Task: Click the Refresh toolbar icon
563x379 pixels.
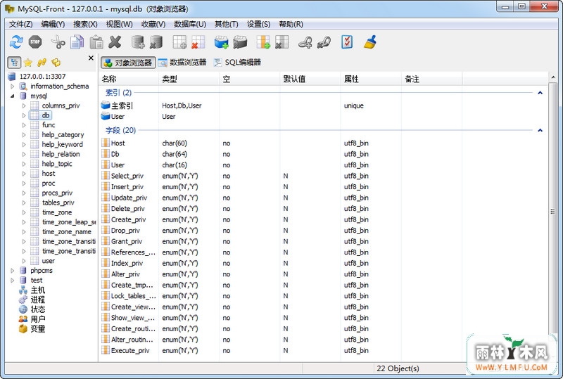Action: click(16, 42)
